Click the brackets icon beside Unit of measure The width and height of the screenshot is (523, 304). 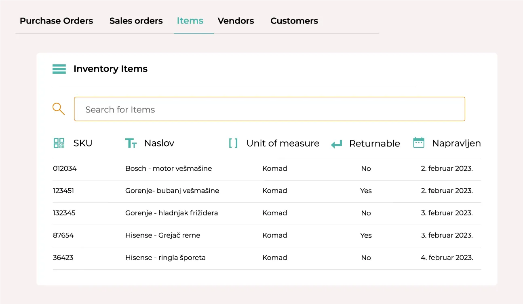tap(233, 143)
